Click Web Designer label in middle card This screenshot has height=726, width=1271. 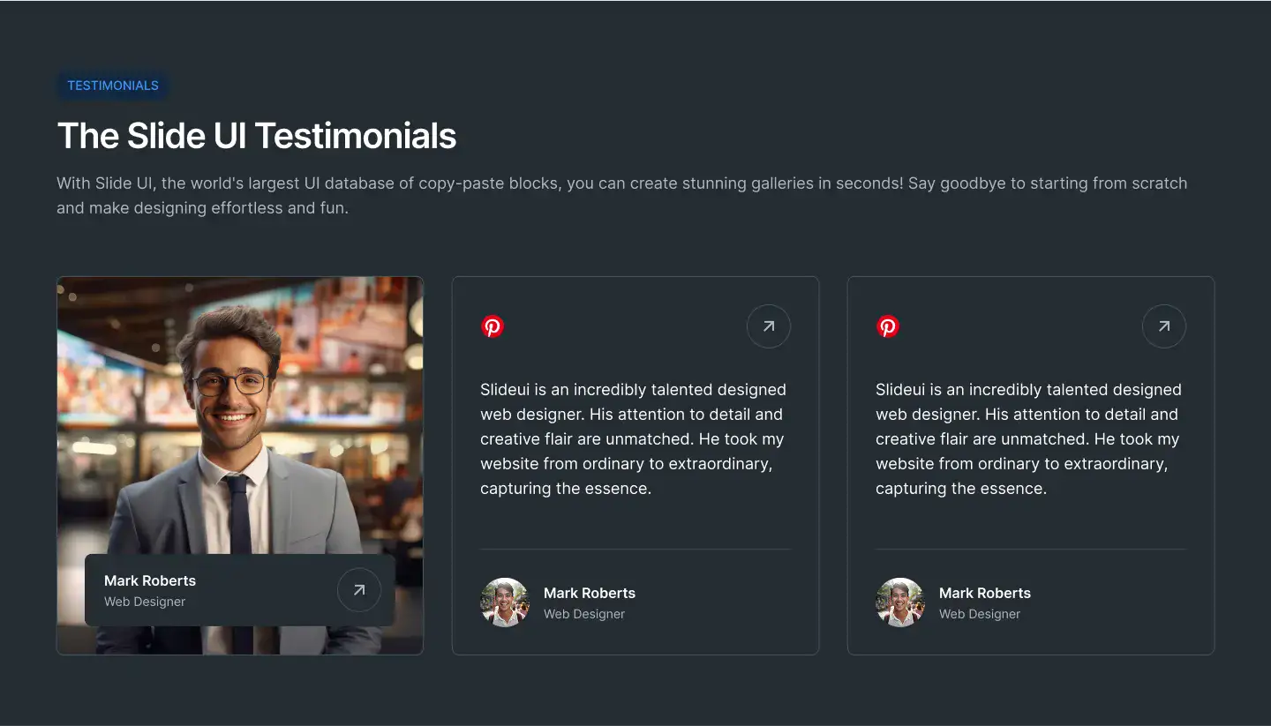tap(584, 614)
